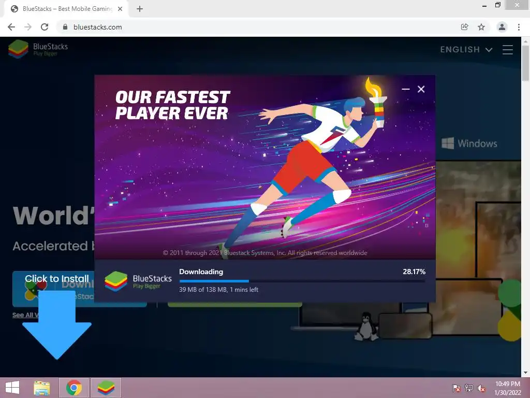This screenshot has height=398, width=530.
Task: Click the Chrome taskbar icon
Action: pos(74,388)
